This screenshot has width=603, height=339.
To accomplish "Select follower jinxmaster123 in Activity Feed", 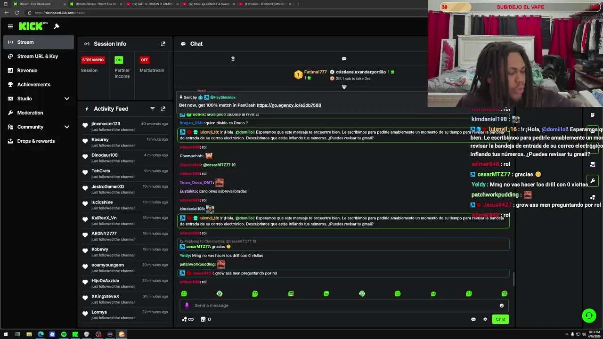I will (106, 124).
